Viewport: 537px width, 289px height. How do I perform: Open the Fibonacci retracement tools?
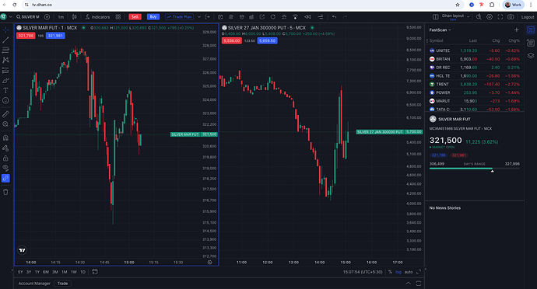click(x=5, y=50)
